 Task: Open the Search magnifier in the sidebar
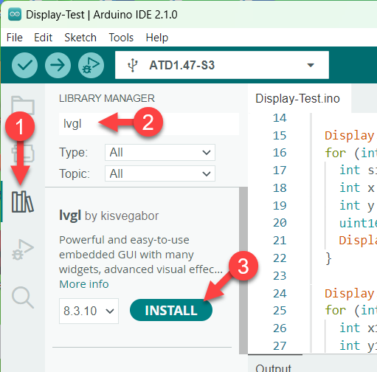click(x=23, y=297)
